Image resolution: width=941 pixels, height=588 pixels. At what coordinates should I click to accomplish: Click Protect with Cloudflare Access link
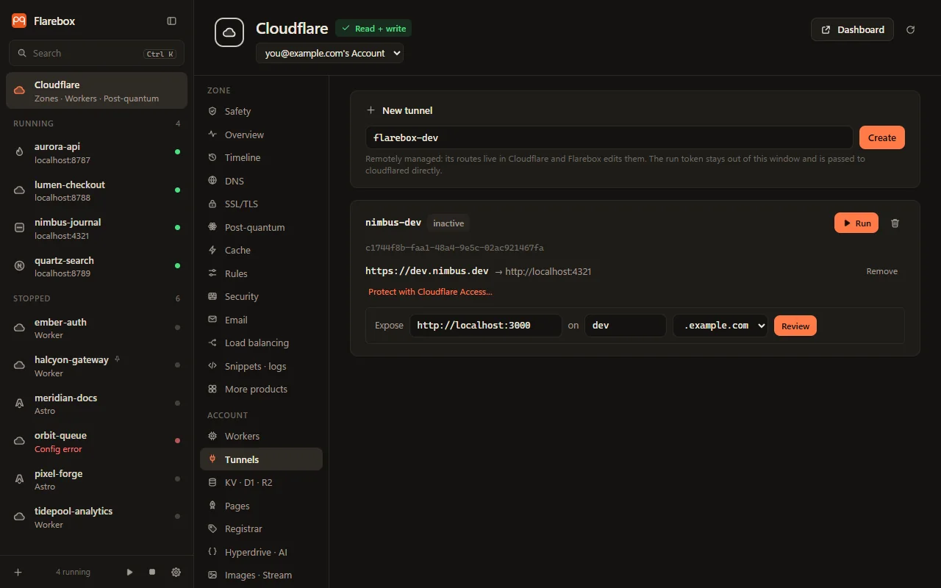(430, 292)
